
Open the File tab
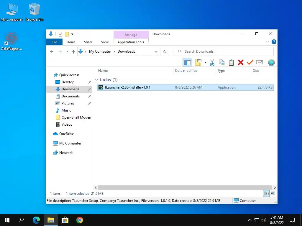[54, 42]
